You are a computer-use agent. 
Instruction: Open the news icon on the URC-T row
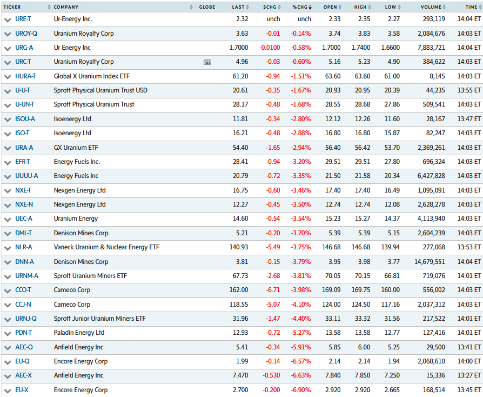[x=207, y=62]
